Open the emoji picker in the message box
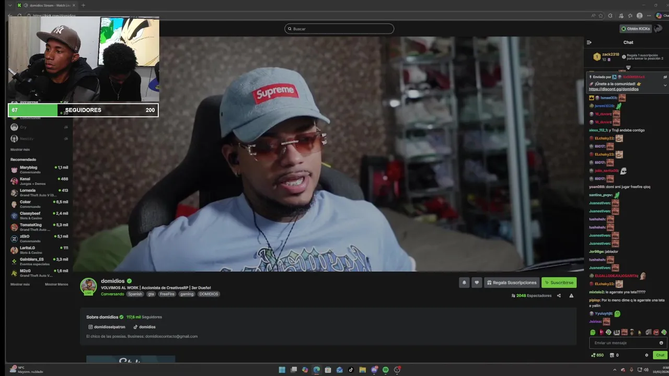Screen dimensions: 669x376 coord(661,343)
